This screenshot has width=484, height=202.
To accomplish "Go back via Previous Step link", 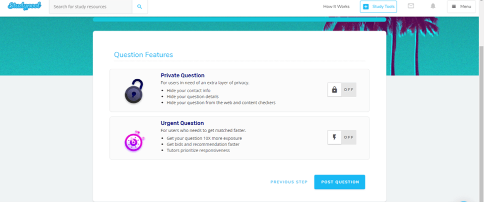I will point(289,182).
